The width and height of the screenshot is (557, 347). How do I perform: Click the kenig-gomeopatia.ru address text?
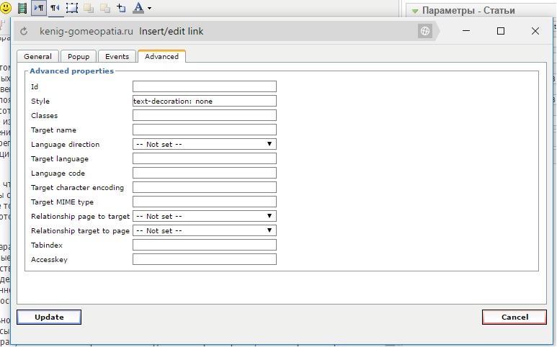click(86, 31)
